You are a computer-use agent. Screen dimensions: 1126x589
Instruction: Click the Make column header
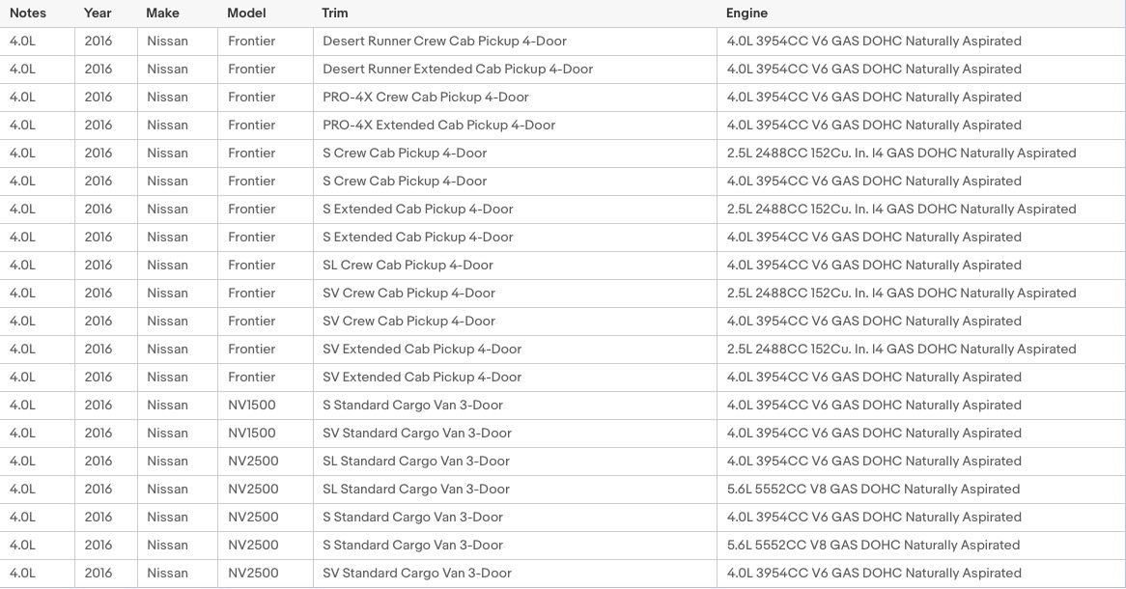(162, 13)
